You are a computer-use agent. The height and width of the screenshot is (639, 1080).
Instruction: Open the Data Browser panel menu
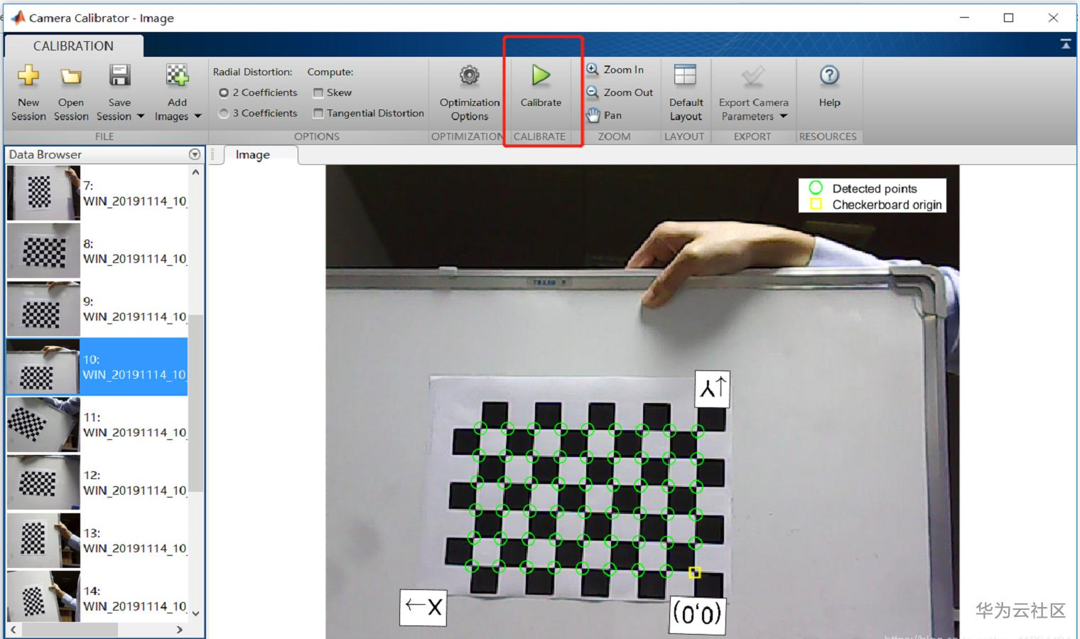(195, 154)
